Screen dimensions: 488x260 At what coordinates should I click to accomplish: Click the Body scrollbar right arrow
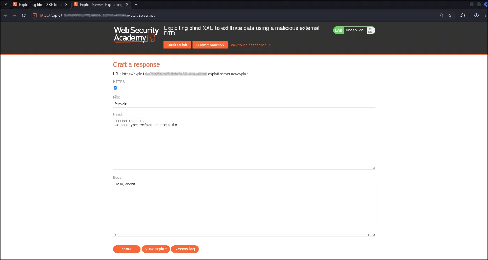(369, 235)
